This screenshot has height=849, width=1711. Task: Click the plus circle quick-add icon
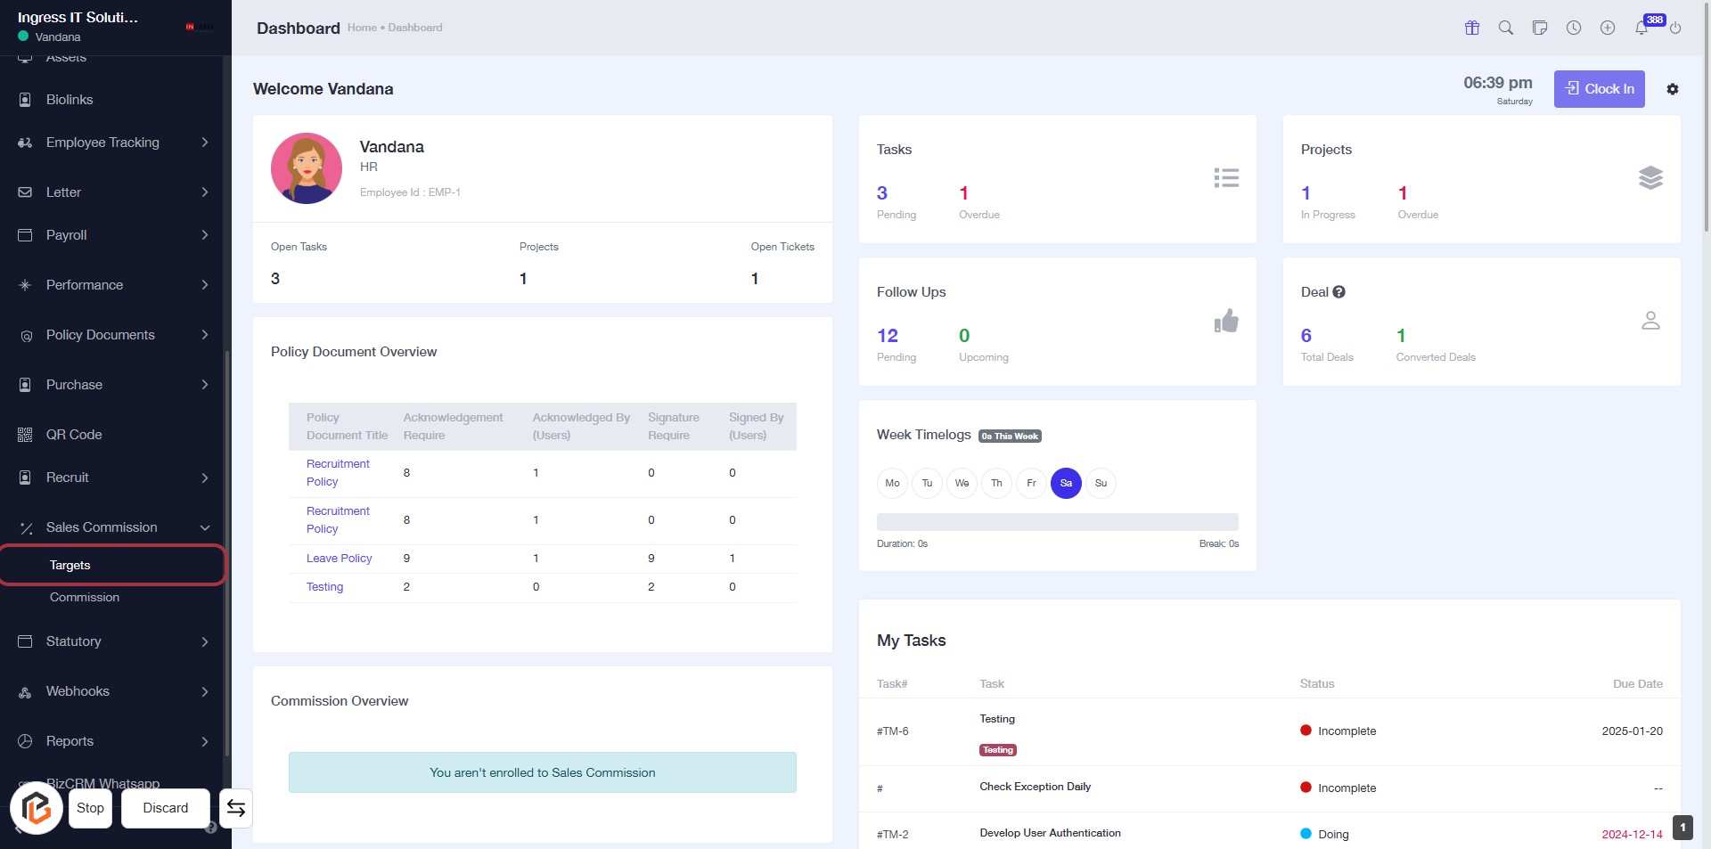coord(1608,28)
